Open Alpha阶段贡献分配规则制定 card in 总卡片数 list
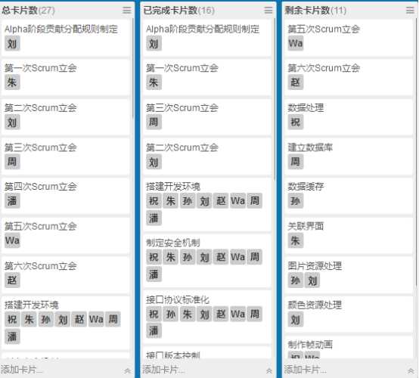419x378 pixels. [x=65, y=37]
